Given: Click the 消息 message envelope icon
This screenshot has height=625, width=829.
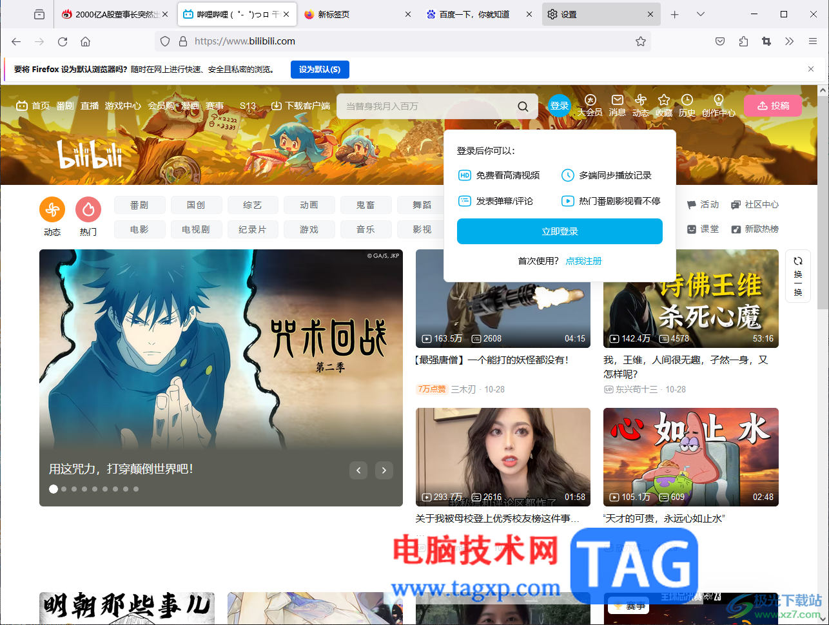Looking at the screenshot, I should click(617, 101).
